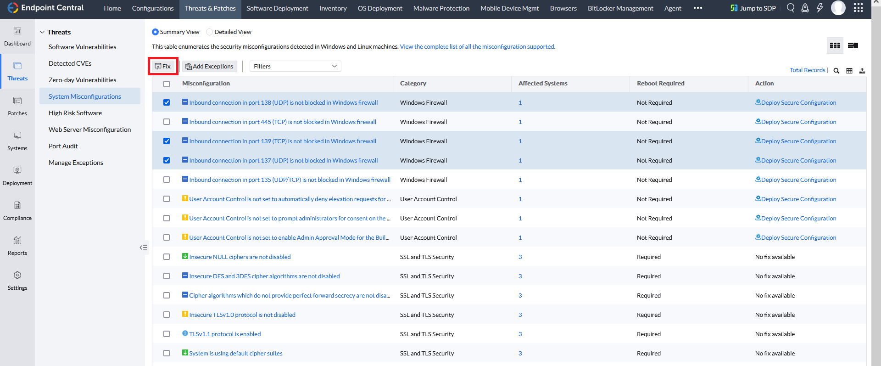Viewport: 881px width, 366px height.
Task: Switch to the tile grid view icon
Action: [x=835, y=45]
